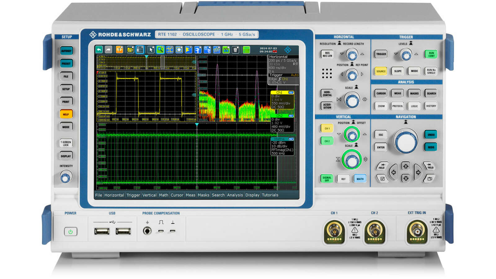Click the power button
Screen dimensions: 496x279
pos(71,232)
